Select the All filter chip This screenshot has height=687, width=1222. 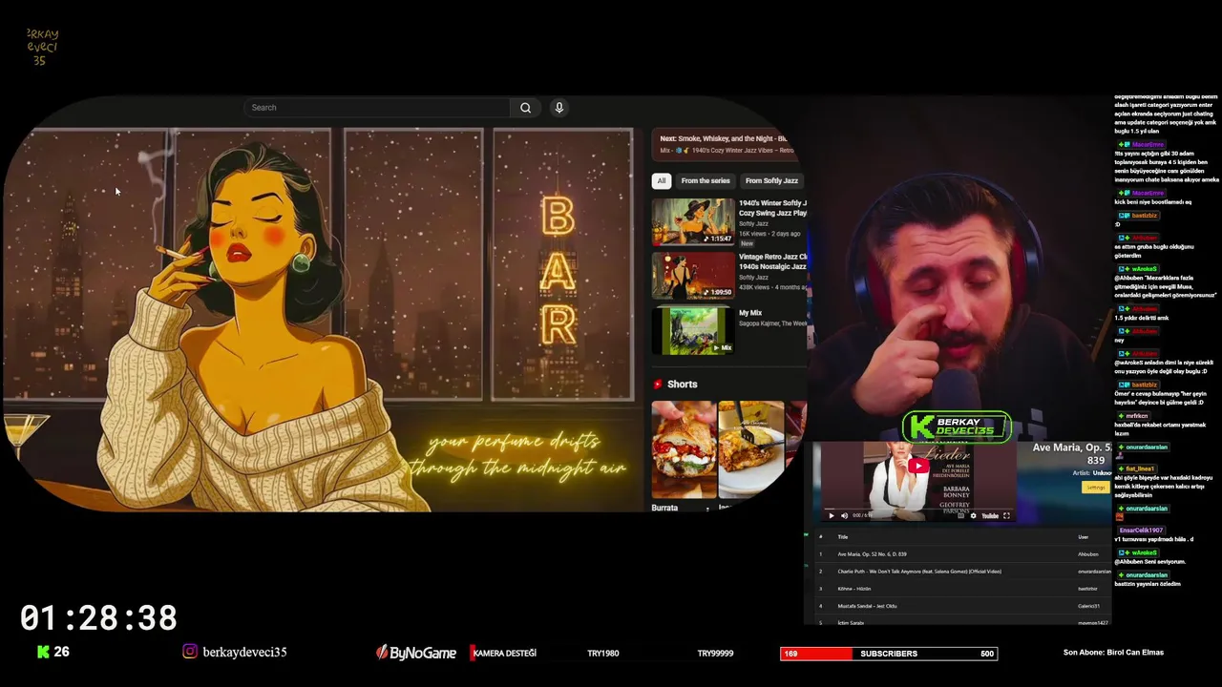661,180
